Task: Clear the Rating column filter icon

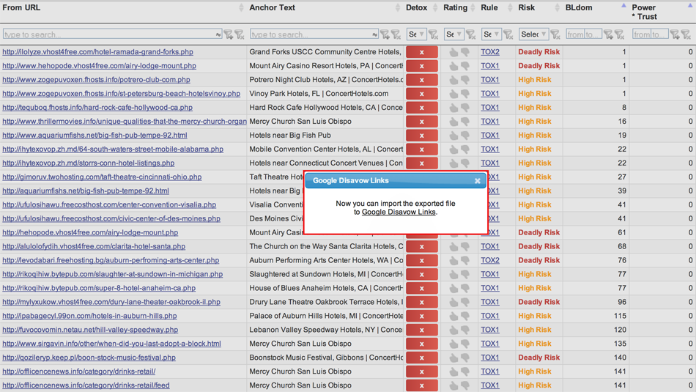Action: [x=470, y=34]
